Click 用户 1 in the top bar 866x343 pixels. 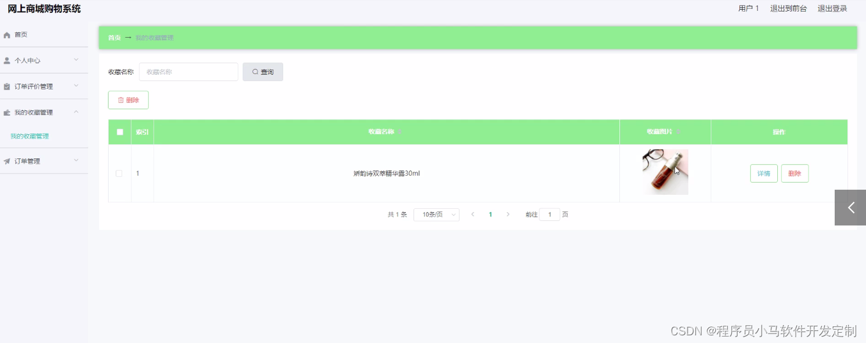(x=748, y=9)
